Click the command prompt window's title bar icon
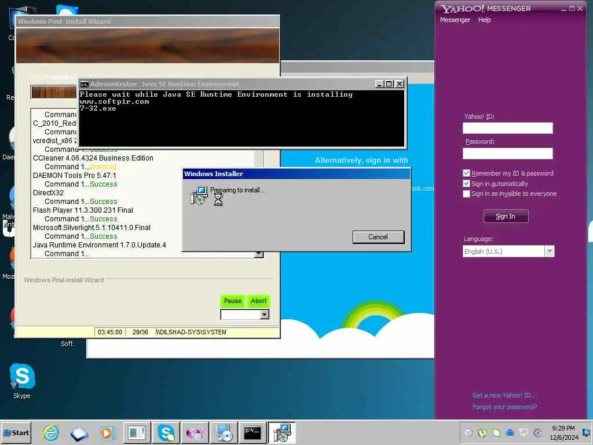593x445 pixels. coord(85,84)
